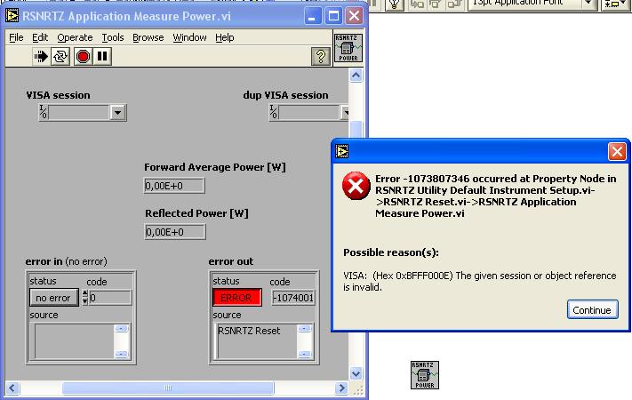Screen dimensions: 632x400
Task: Maximize the RSNRTZ Measure Power window
Action: [333, 16]
